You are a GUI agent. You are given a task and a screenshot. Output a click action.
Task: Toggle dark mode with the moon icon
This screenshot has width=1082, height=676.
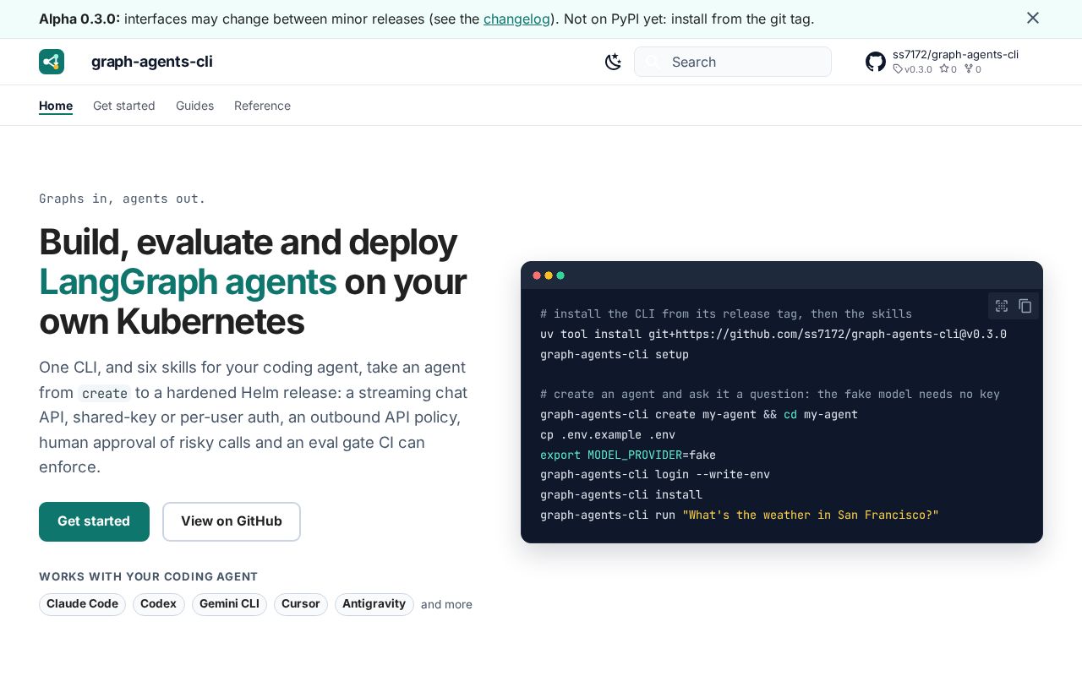[614, 62]
